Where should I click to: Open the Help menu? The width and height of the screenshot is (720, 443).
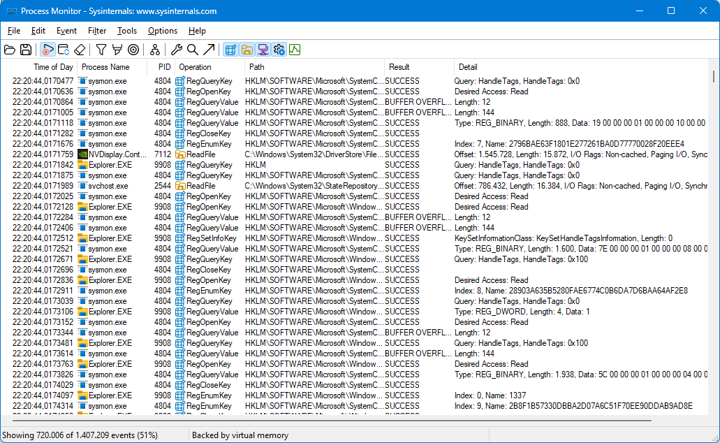pos(197,31)
